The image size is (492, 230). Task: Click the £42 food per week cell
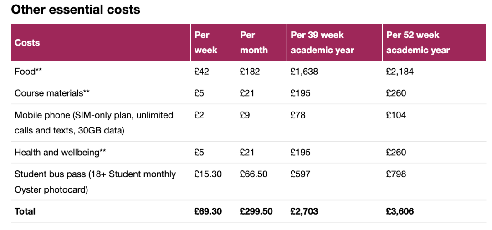point(201,72)
